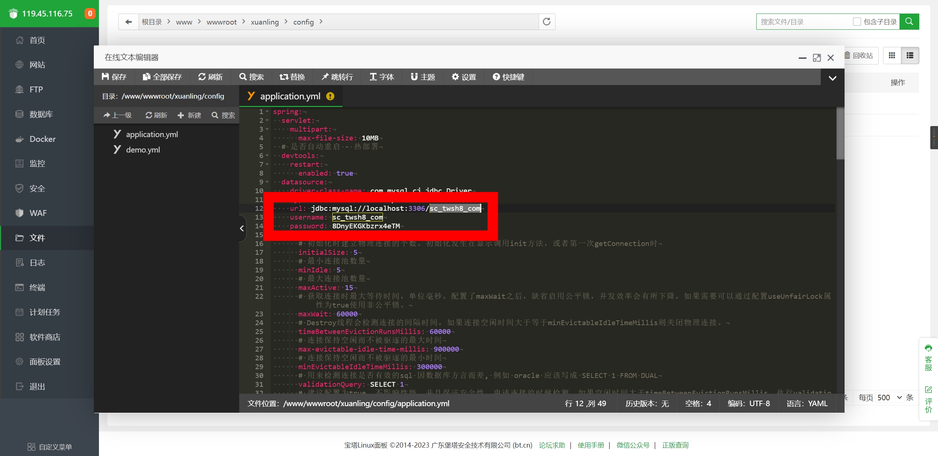This screenshot has height=456, width=938.
Task: Click the green file search magnifier button
Action: click(909, 22)
